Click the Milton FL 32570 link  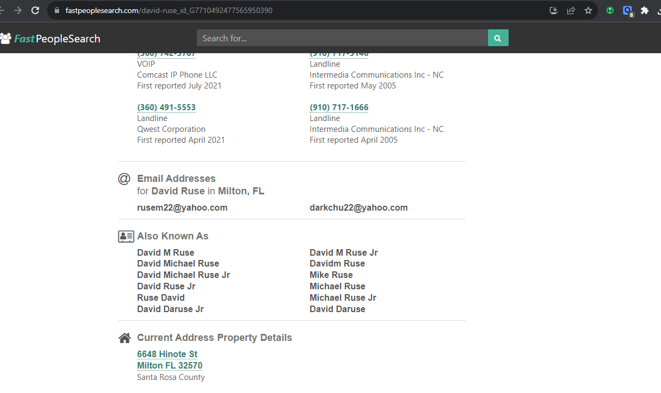170,366
